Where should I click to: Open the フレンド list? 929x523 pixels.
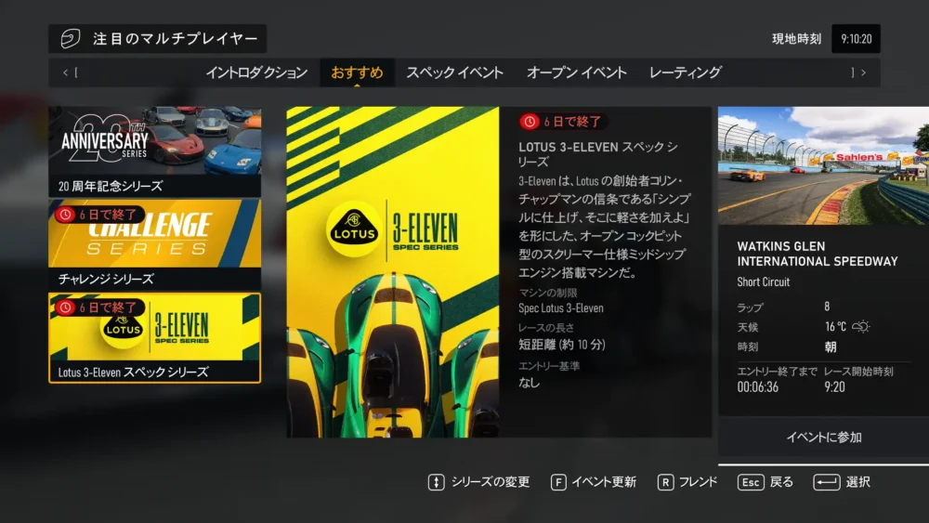698,482
